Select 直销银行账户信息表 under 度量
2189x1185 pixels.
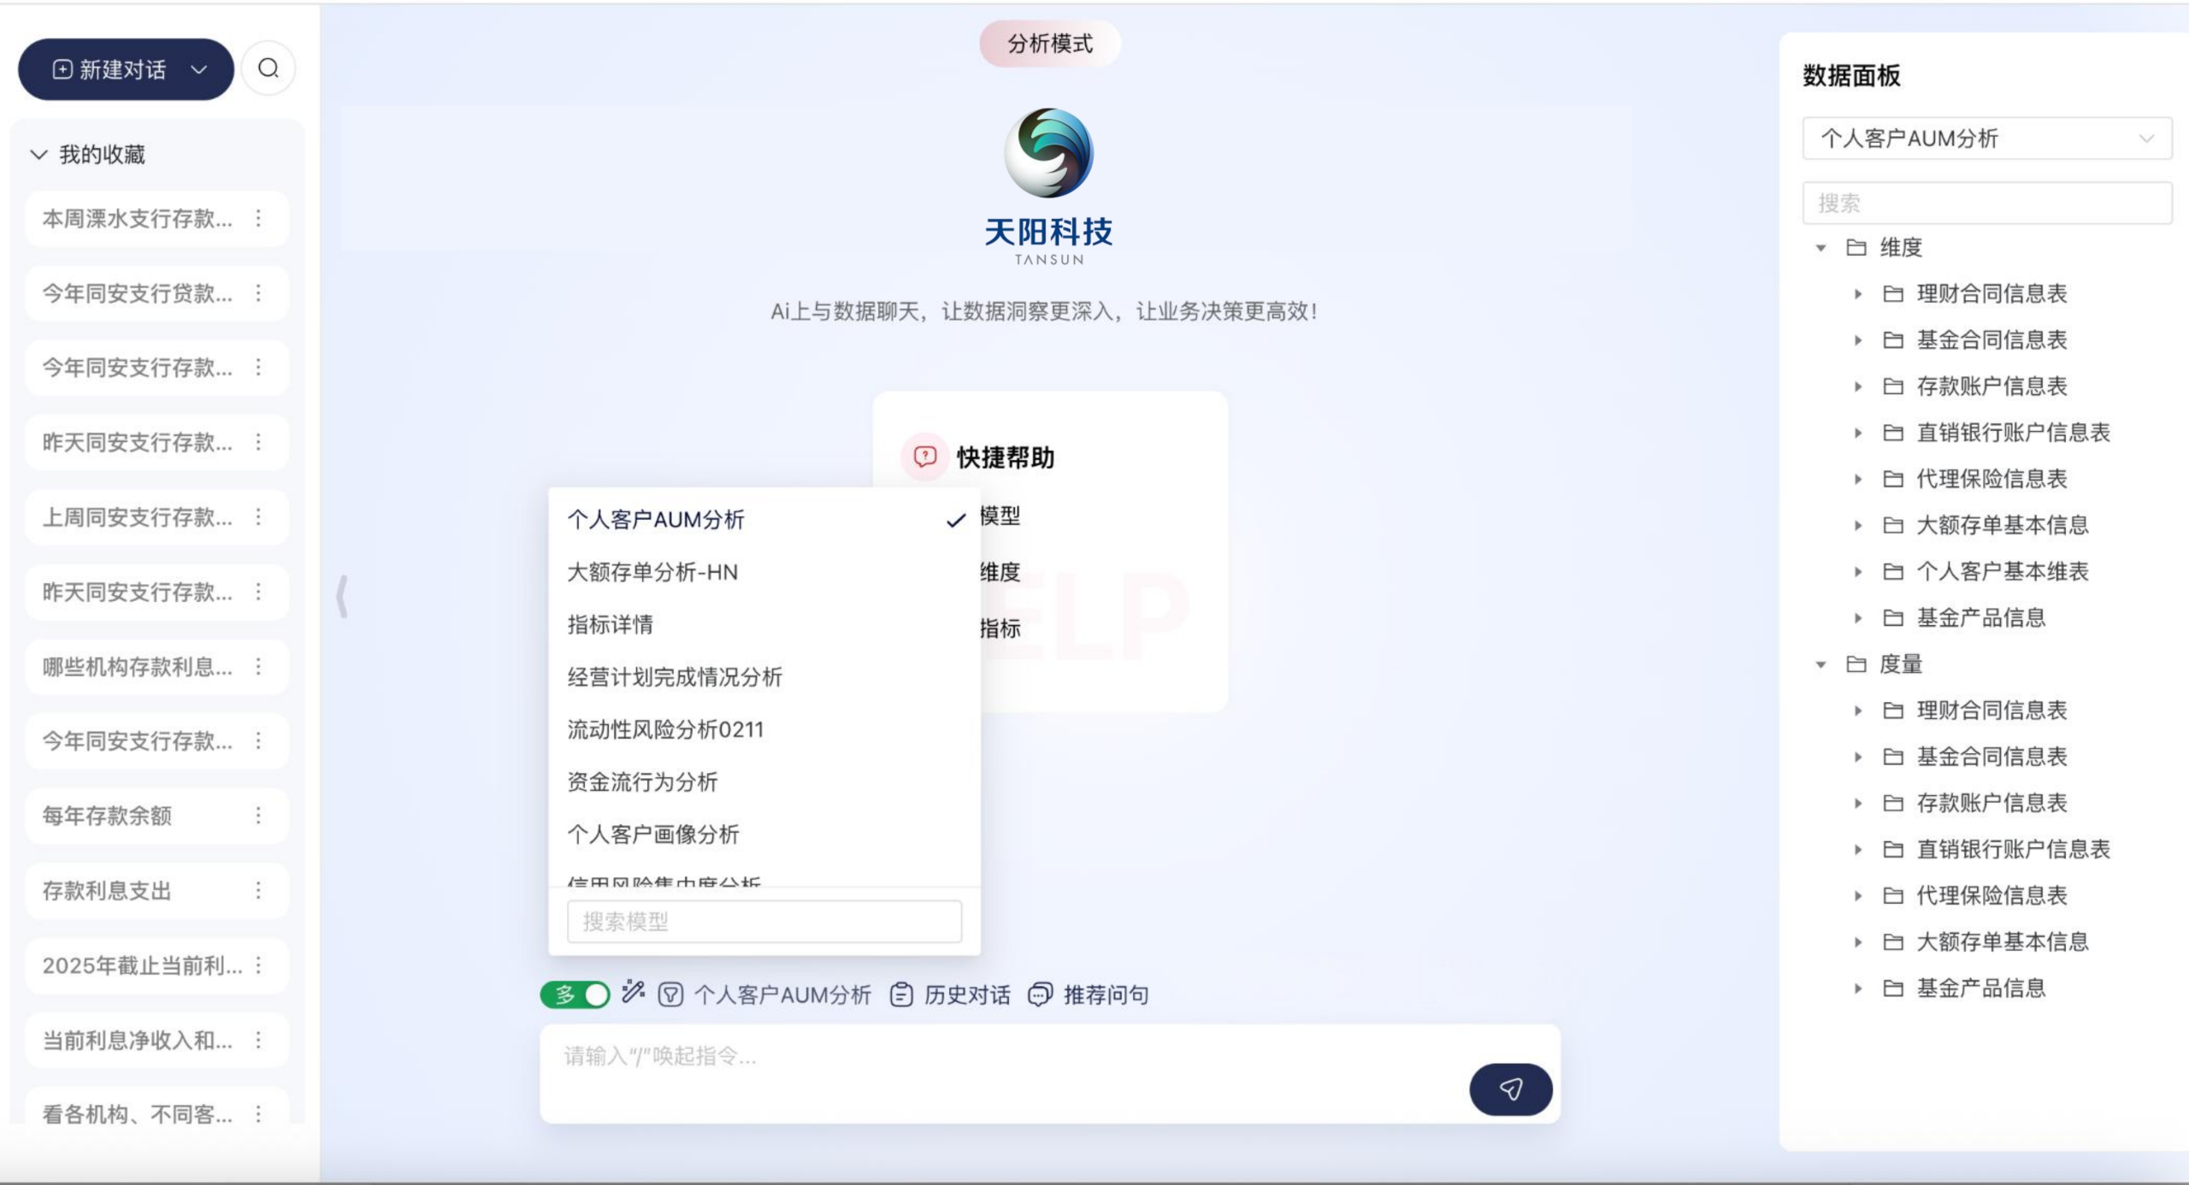click(x=2014, y=849)
